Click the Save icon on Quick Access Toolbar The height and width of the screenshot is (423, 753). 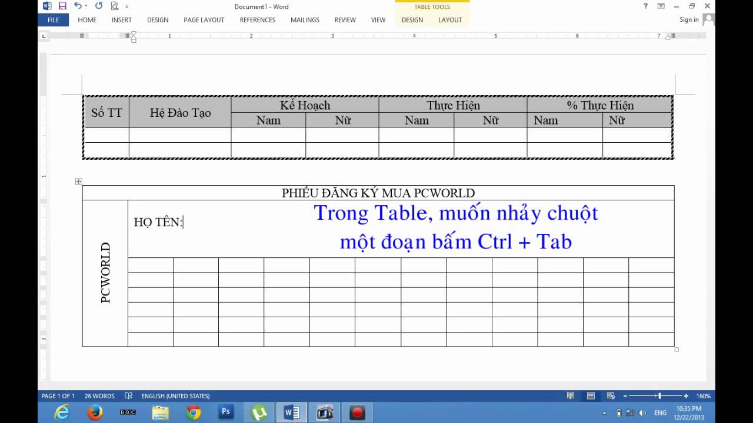61,6
